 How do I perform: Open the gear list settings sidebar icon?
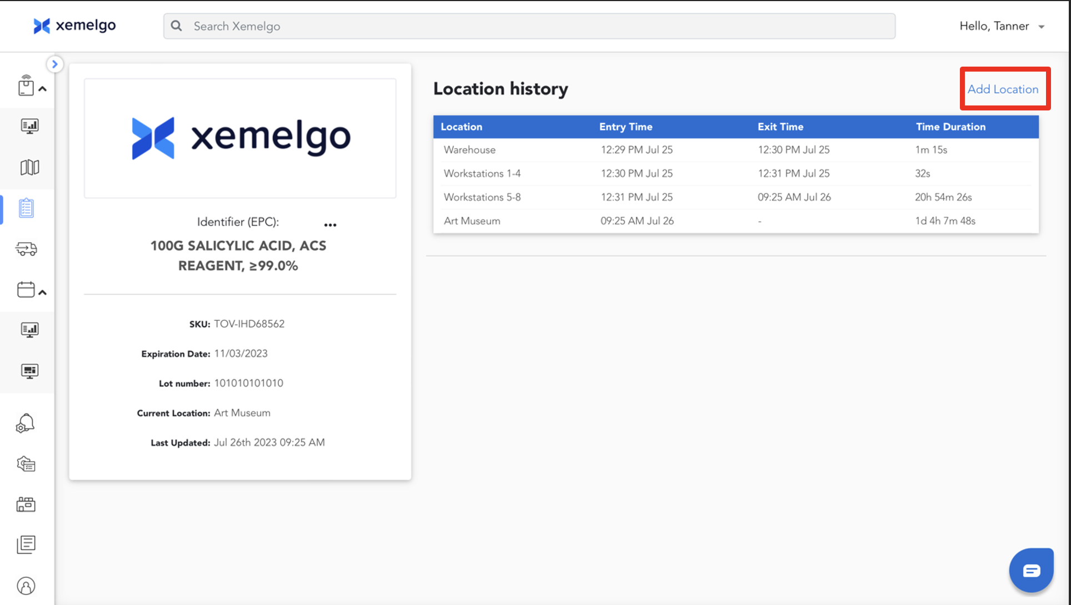[26, 464]
